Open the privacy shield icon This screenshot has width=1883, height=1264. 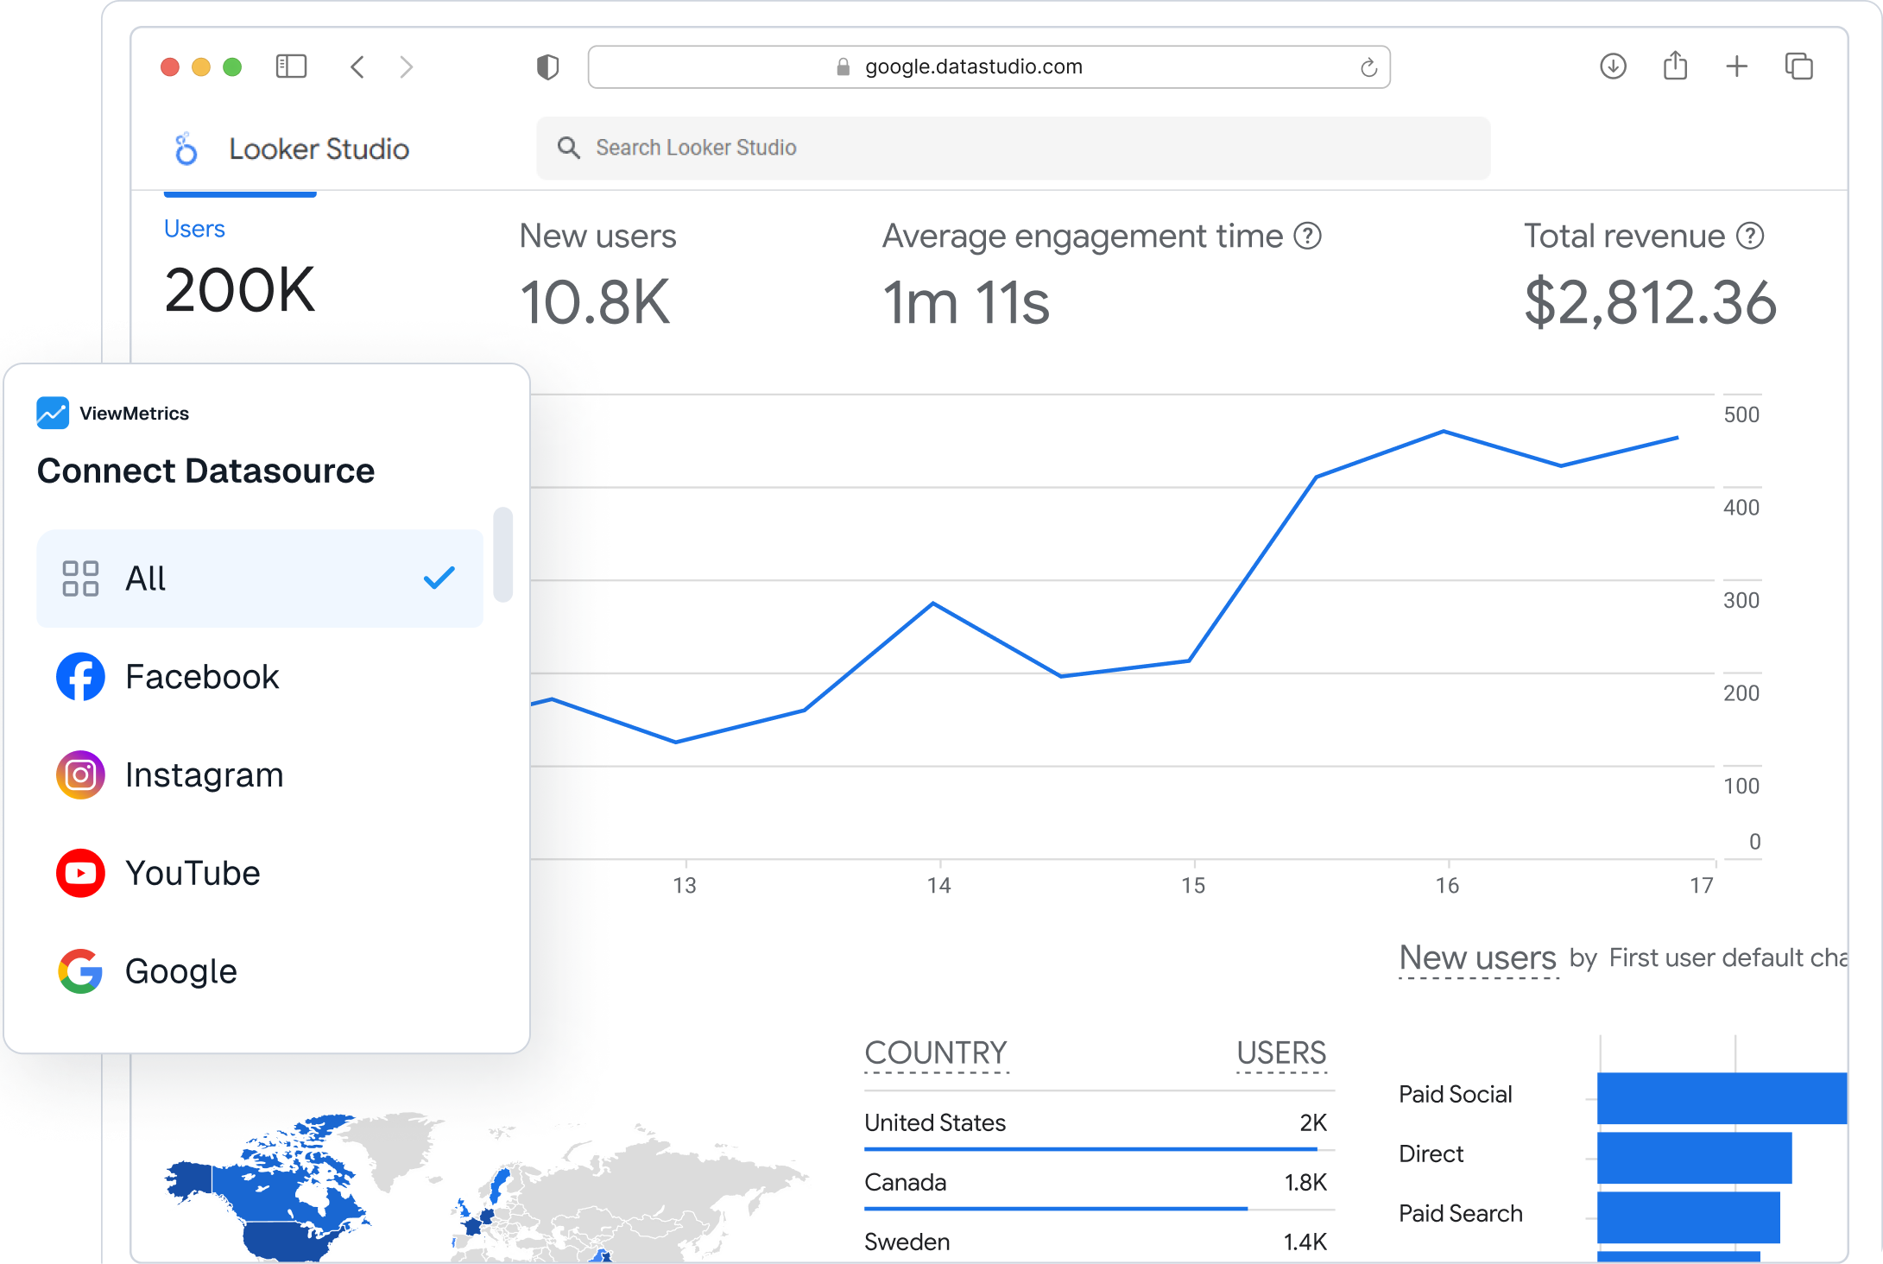click(x=547, y=66)
